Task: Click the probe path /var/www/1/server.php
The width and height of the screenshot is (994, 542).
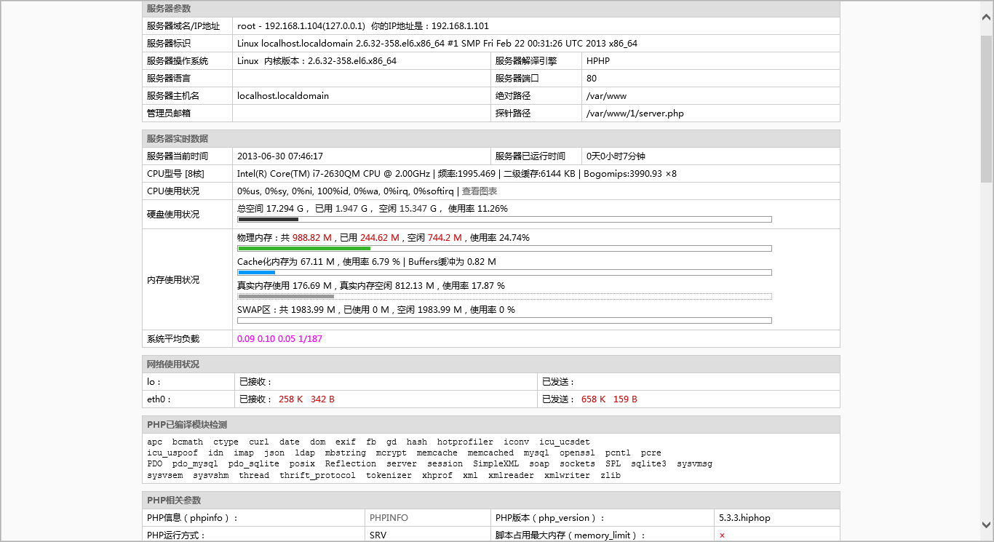Action: [x=635, y=113]
